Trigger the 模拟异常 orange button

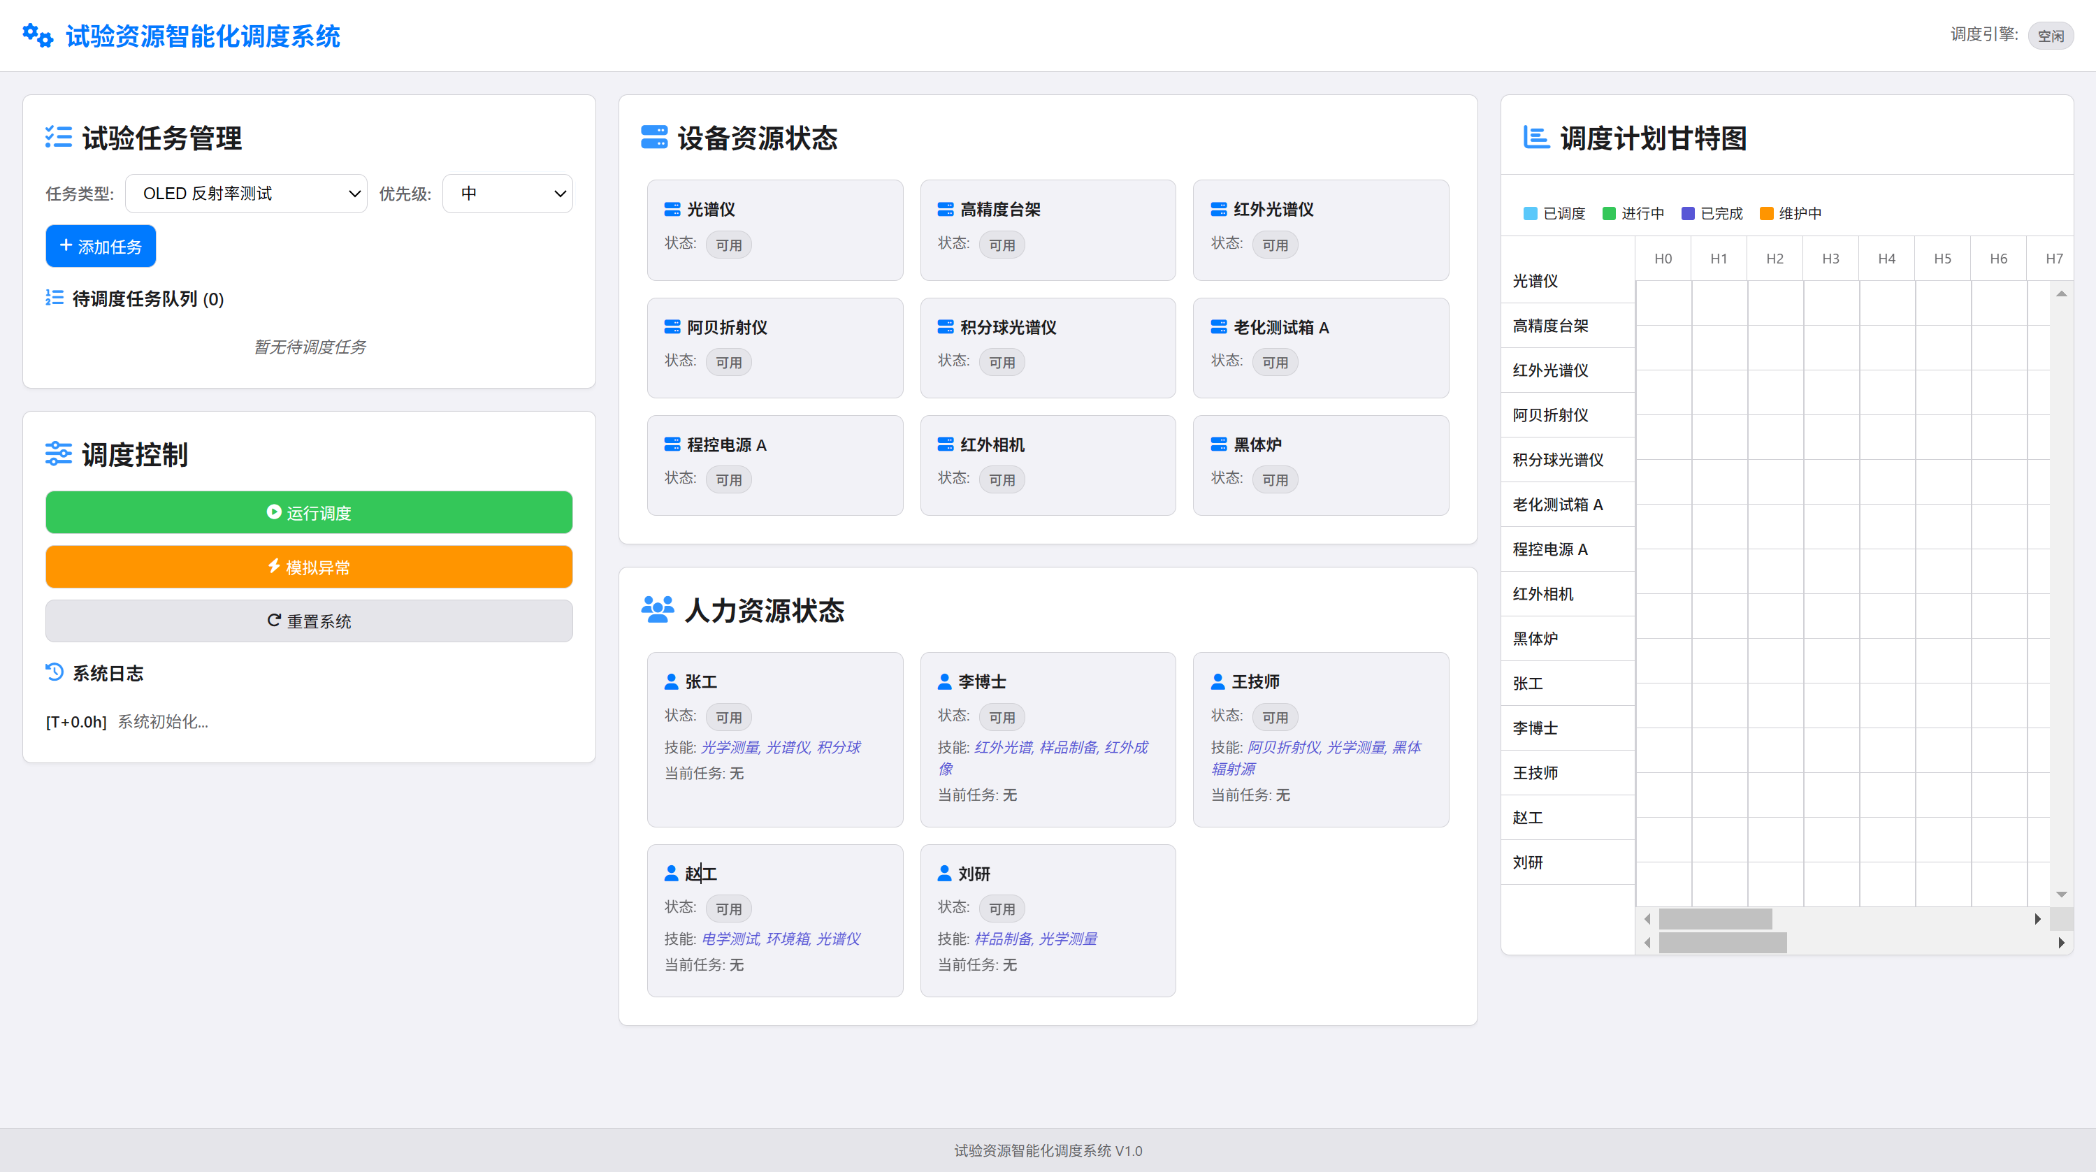309,567
